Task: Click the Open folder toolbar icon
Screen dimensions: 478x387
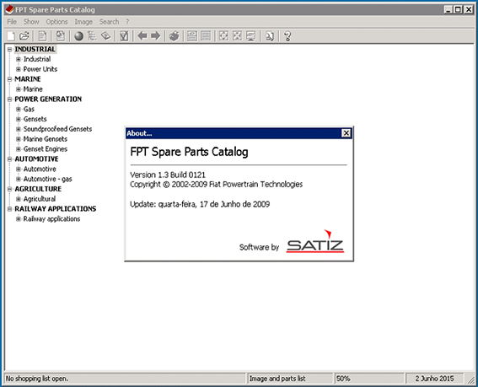Action: pos(24,36)
